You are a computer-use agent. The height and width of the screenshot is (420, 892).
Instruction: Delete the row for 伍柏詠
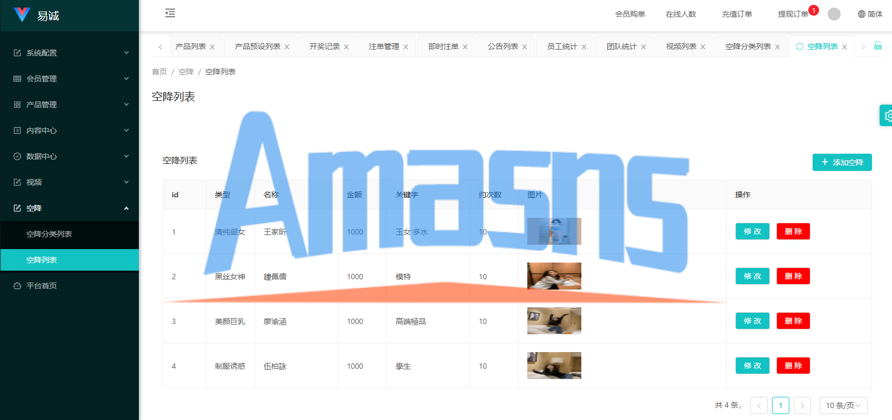(x=793, y=366)
